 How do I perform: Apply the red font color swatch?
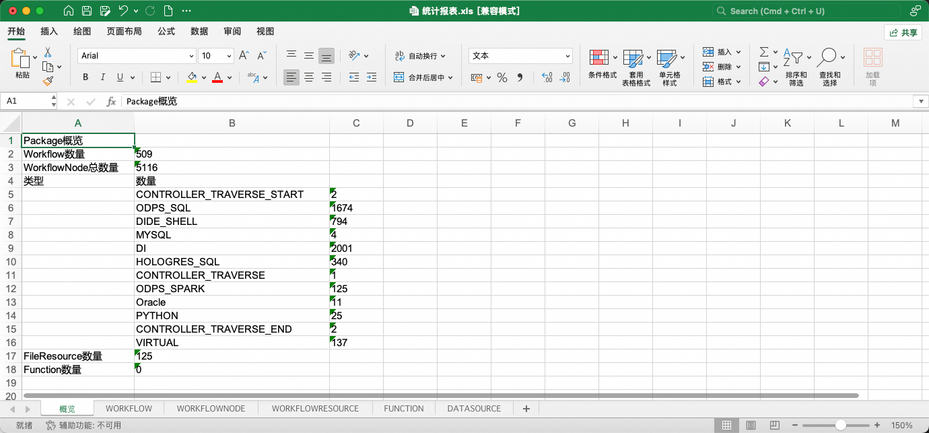(x=217, y=77)
